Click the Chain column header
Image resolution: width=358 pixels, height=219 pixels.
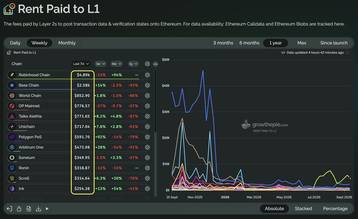(17, 64)
